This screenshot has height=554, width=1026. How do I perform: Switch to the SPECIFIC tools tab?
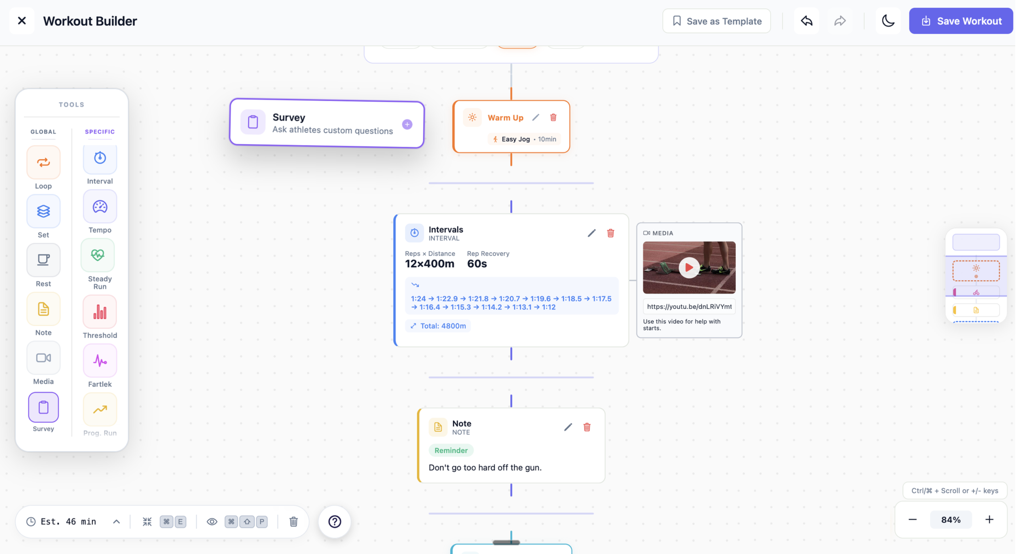pos(100,132)
